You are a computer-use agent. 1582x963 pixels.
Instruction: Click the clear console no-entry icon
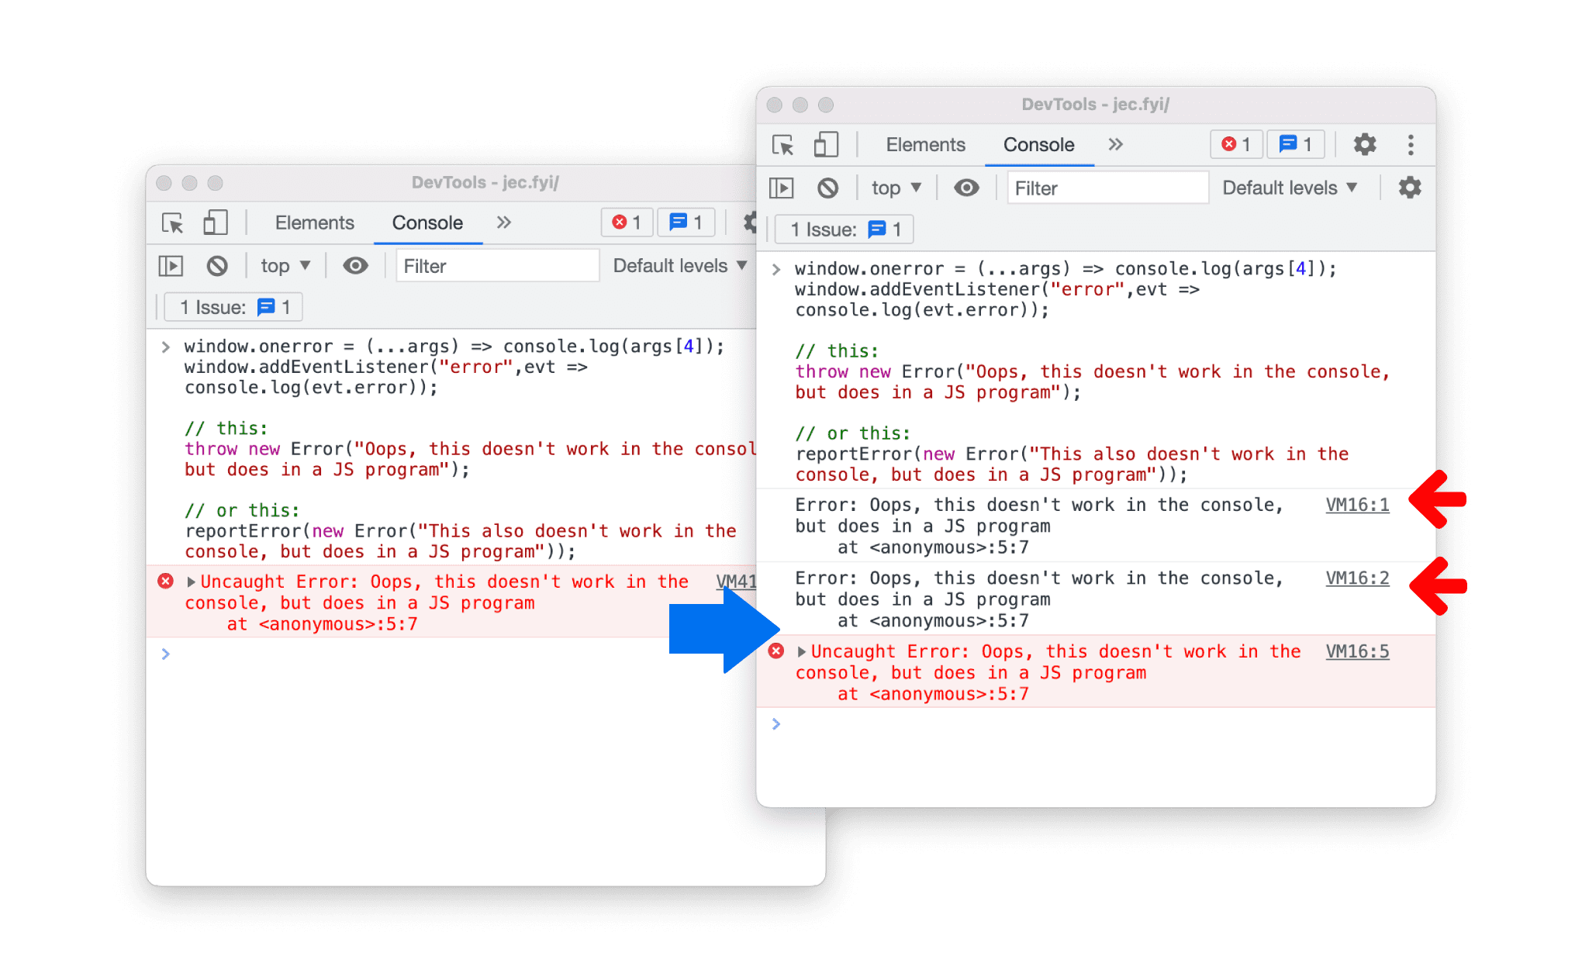[820, 188]
